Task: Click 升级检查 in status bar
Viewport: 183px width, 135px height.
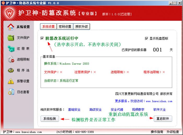Action: [173, 132]
